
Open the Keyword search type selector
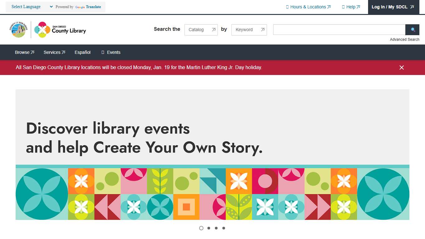tap(249, 30)
